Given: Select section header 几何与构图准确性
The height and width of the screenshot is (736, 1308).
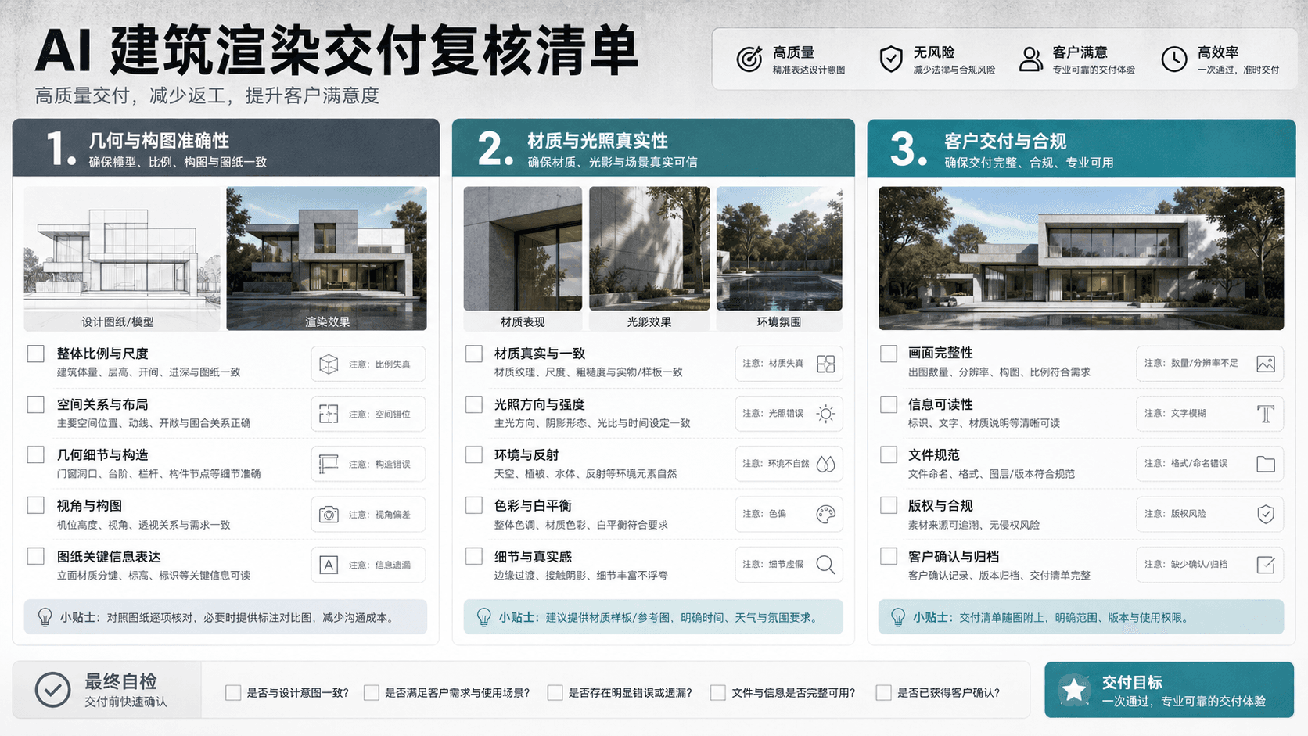Looking at the screenshot, I should tap(226, 148).
